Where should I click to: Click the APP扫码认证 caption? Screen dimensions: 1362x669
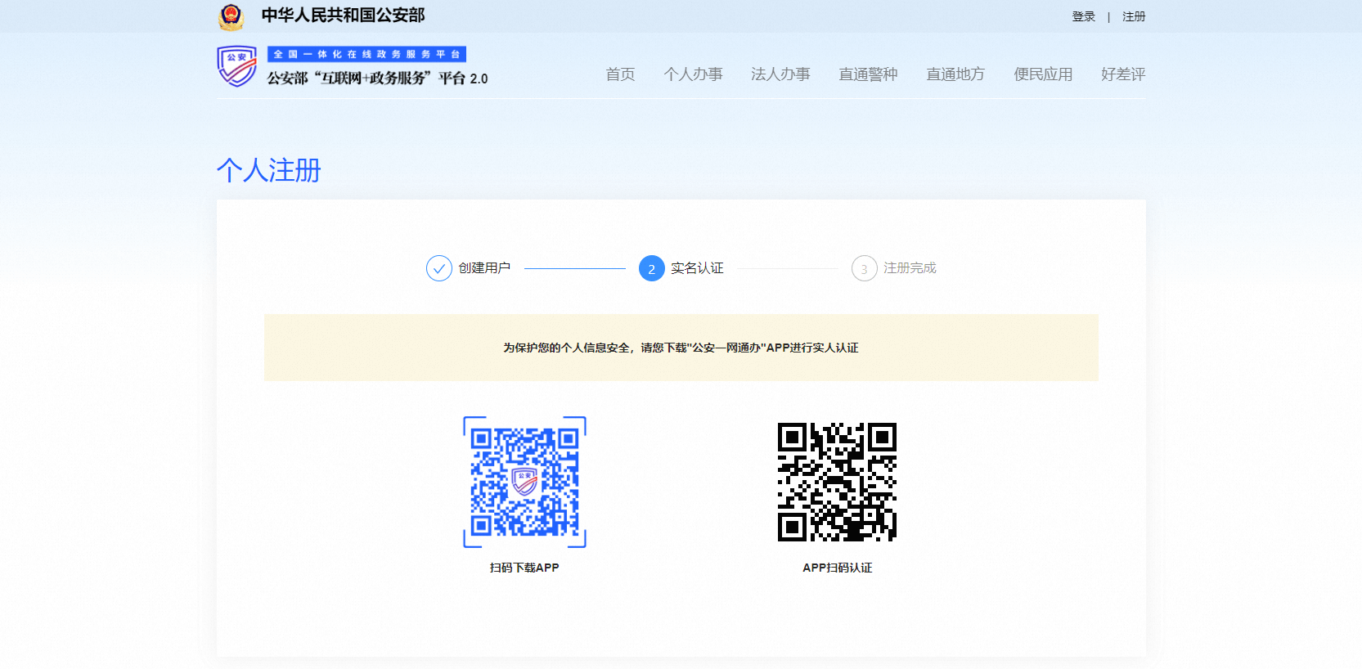[x=837, y=568]
